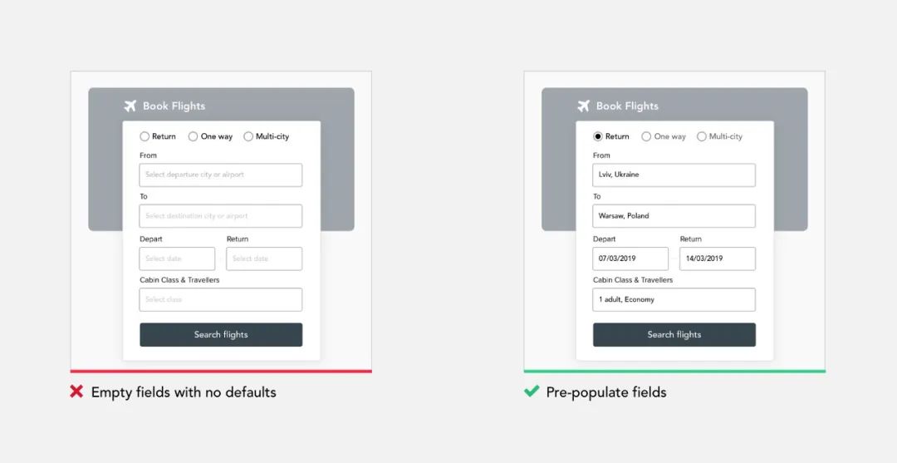Image resolution: width=897 pixels, height=463 pixels.
Task: Open the 14/03/2019 return date picker
Action: click(718, 259)
